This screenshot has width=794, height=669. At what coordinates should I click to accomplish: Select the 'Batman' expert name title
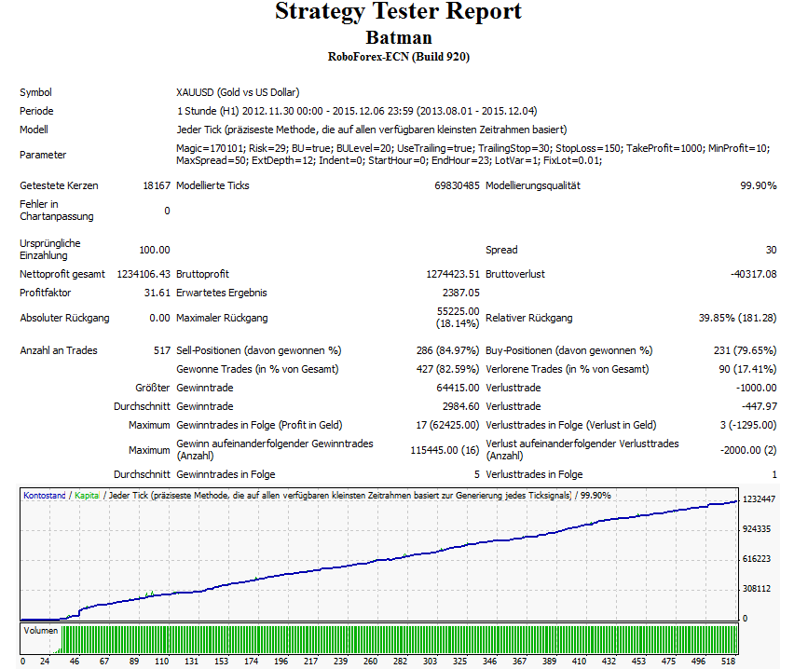pyautogui.click(x=399, y=37)
